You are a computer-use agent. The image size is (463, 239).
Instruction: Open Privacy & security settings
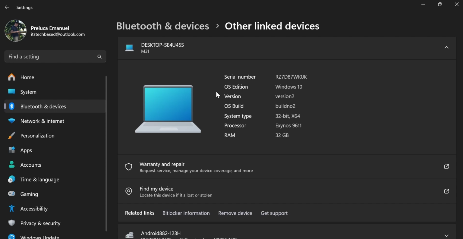point(55,223)
